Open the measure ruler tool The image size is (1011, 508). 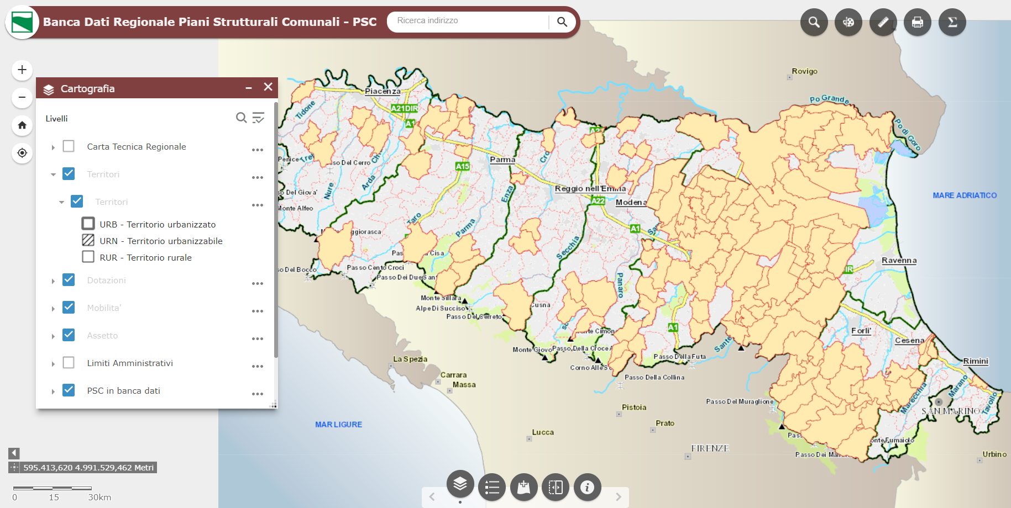(883, 22)
